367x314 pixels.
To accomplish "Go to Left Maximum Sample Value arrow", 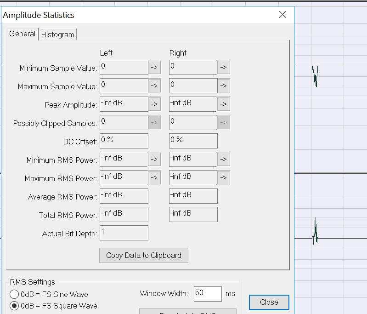I will [x=154, y=86].
